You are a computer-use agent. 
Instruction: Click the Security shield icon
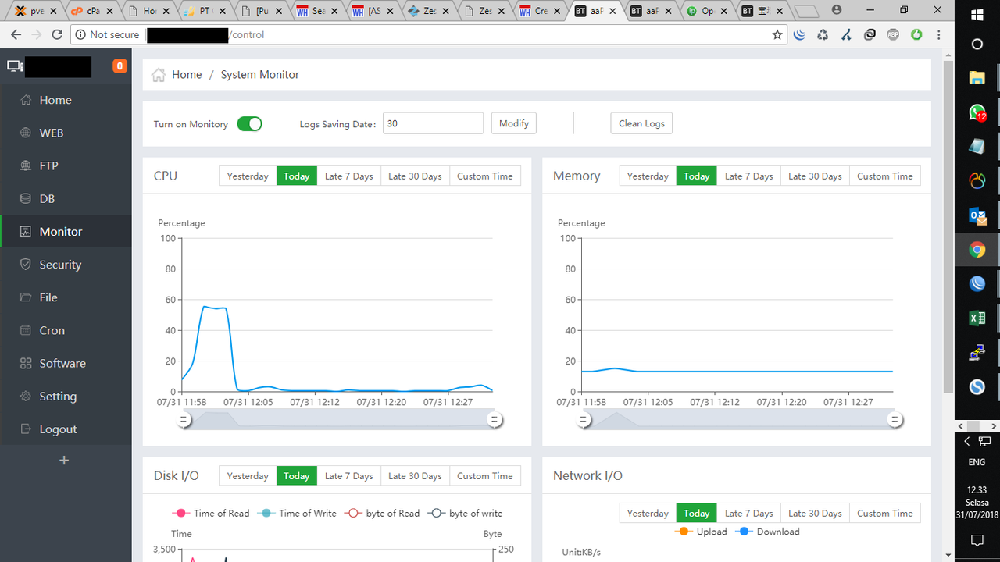[26, 265]
